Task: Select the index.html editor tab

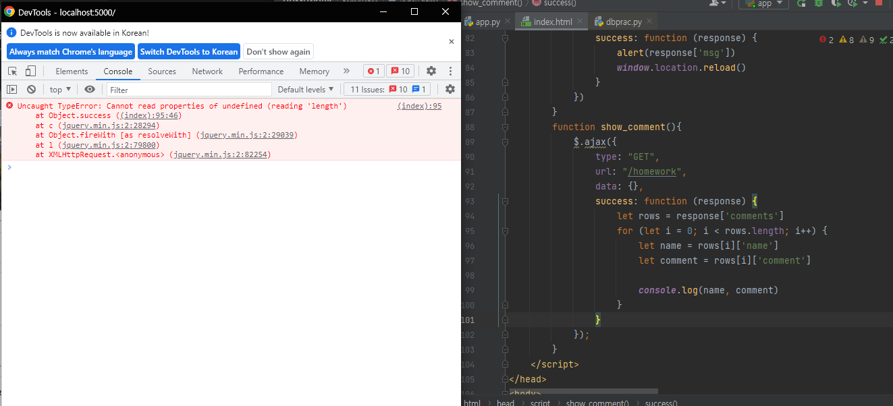Action: tap(552, 22)
